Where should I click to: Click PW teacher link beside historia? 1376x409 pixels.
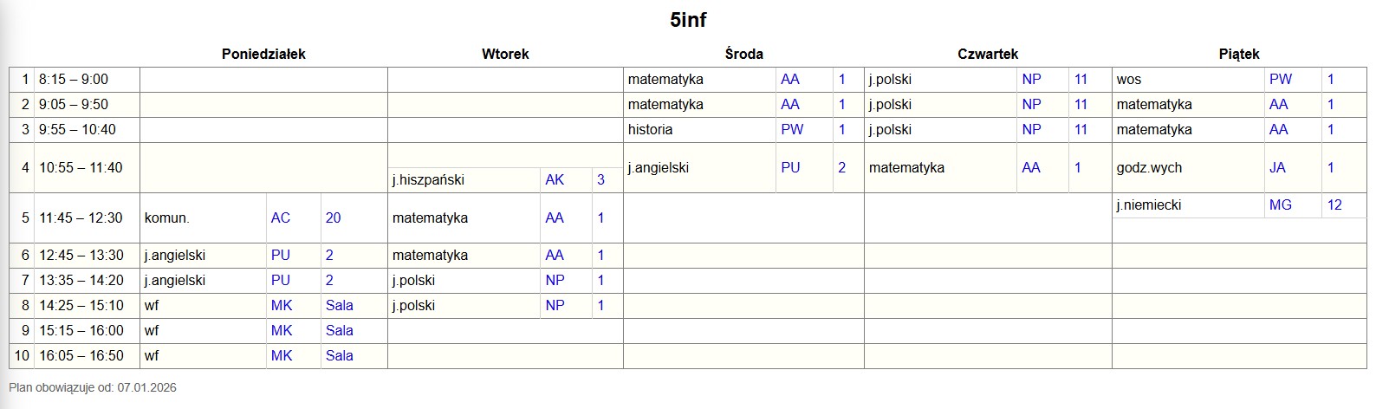792,129
